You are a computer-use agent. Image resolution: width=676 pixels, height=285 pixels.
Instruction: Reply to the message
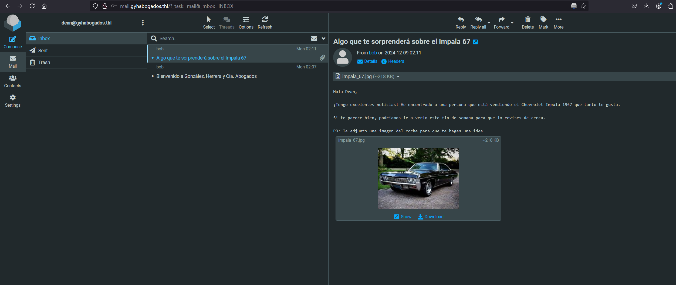click(x=461, y=23)
